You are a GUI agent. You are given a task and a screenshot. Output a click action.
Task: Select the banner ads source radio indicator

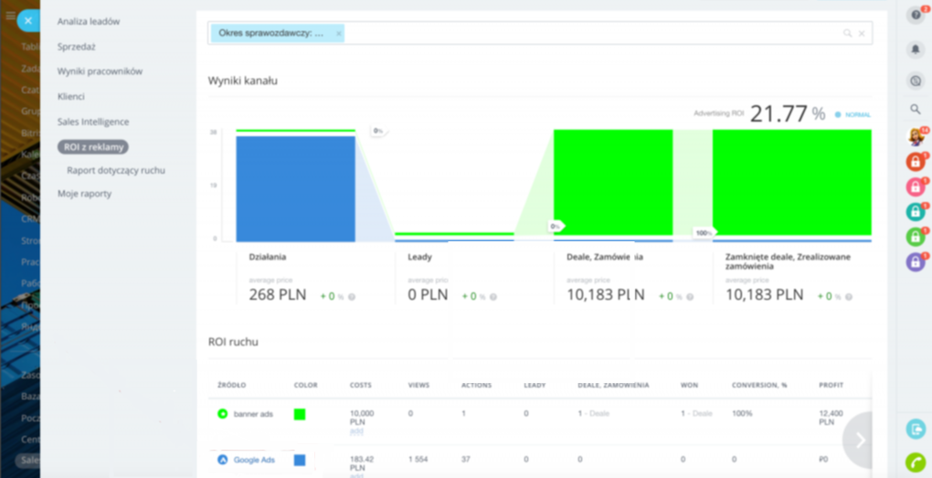point(222,414)
